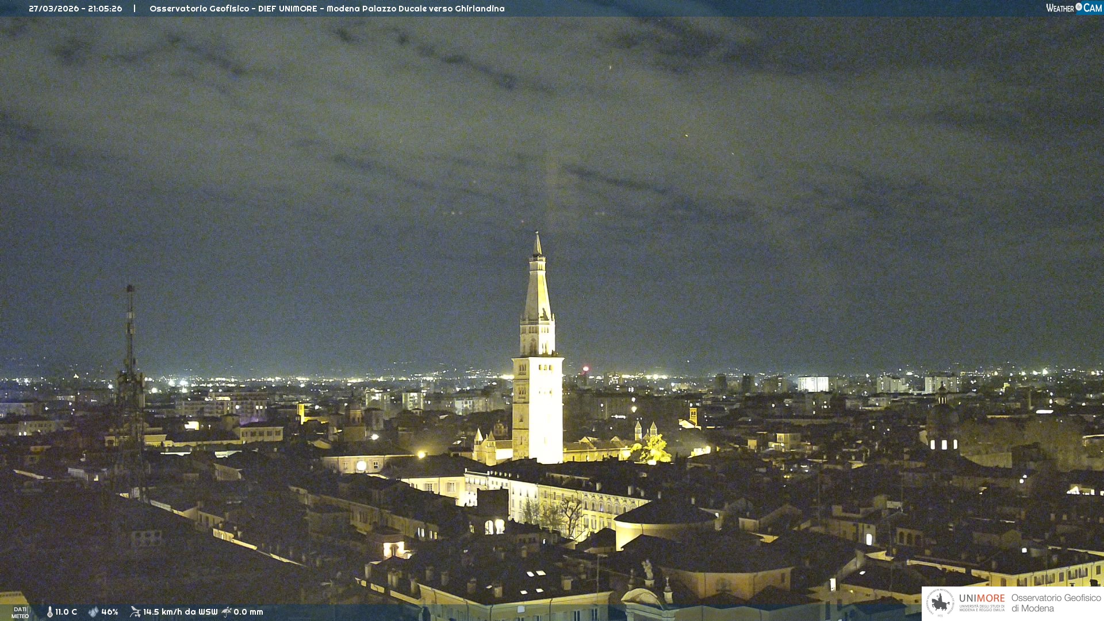Screen dimensions: 1104x621
Task: Click the Osservatorio Geofisico di Modena logo text
Action: (1056, 603)
